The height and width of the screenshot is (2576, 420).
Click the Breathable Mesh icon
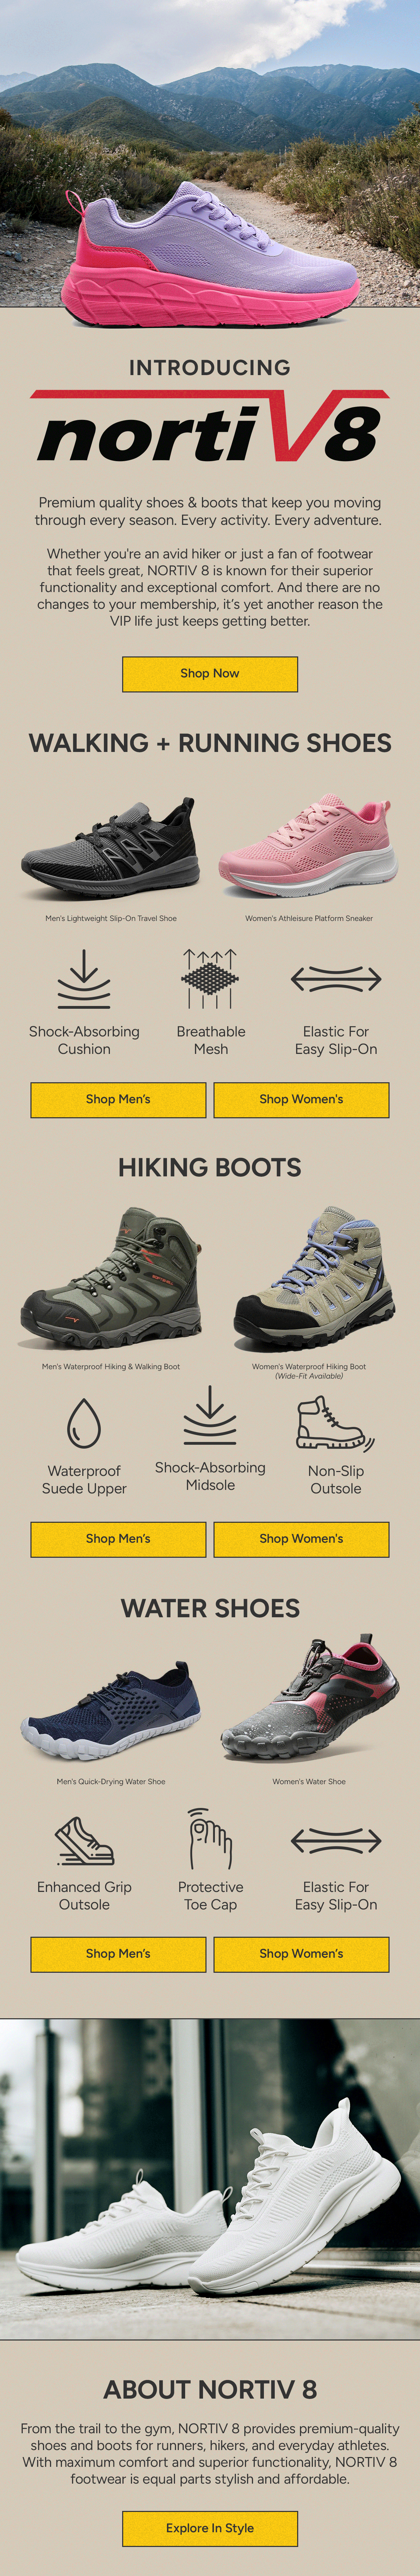[x=210, y=979]
